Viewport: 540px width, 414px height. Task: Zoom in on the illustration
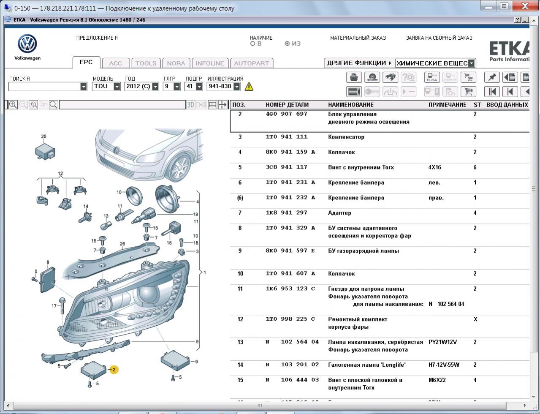13,105
